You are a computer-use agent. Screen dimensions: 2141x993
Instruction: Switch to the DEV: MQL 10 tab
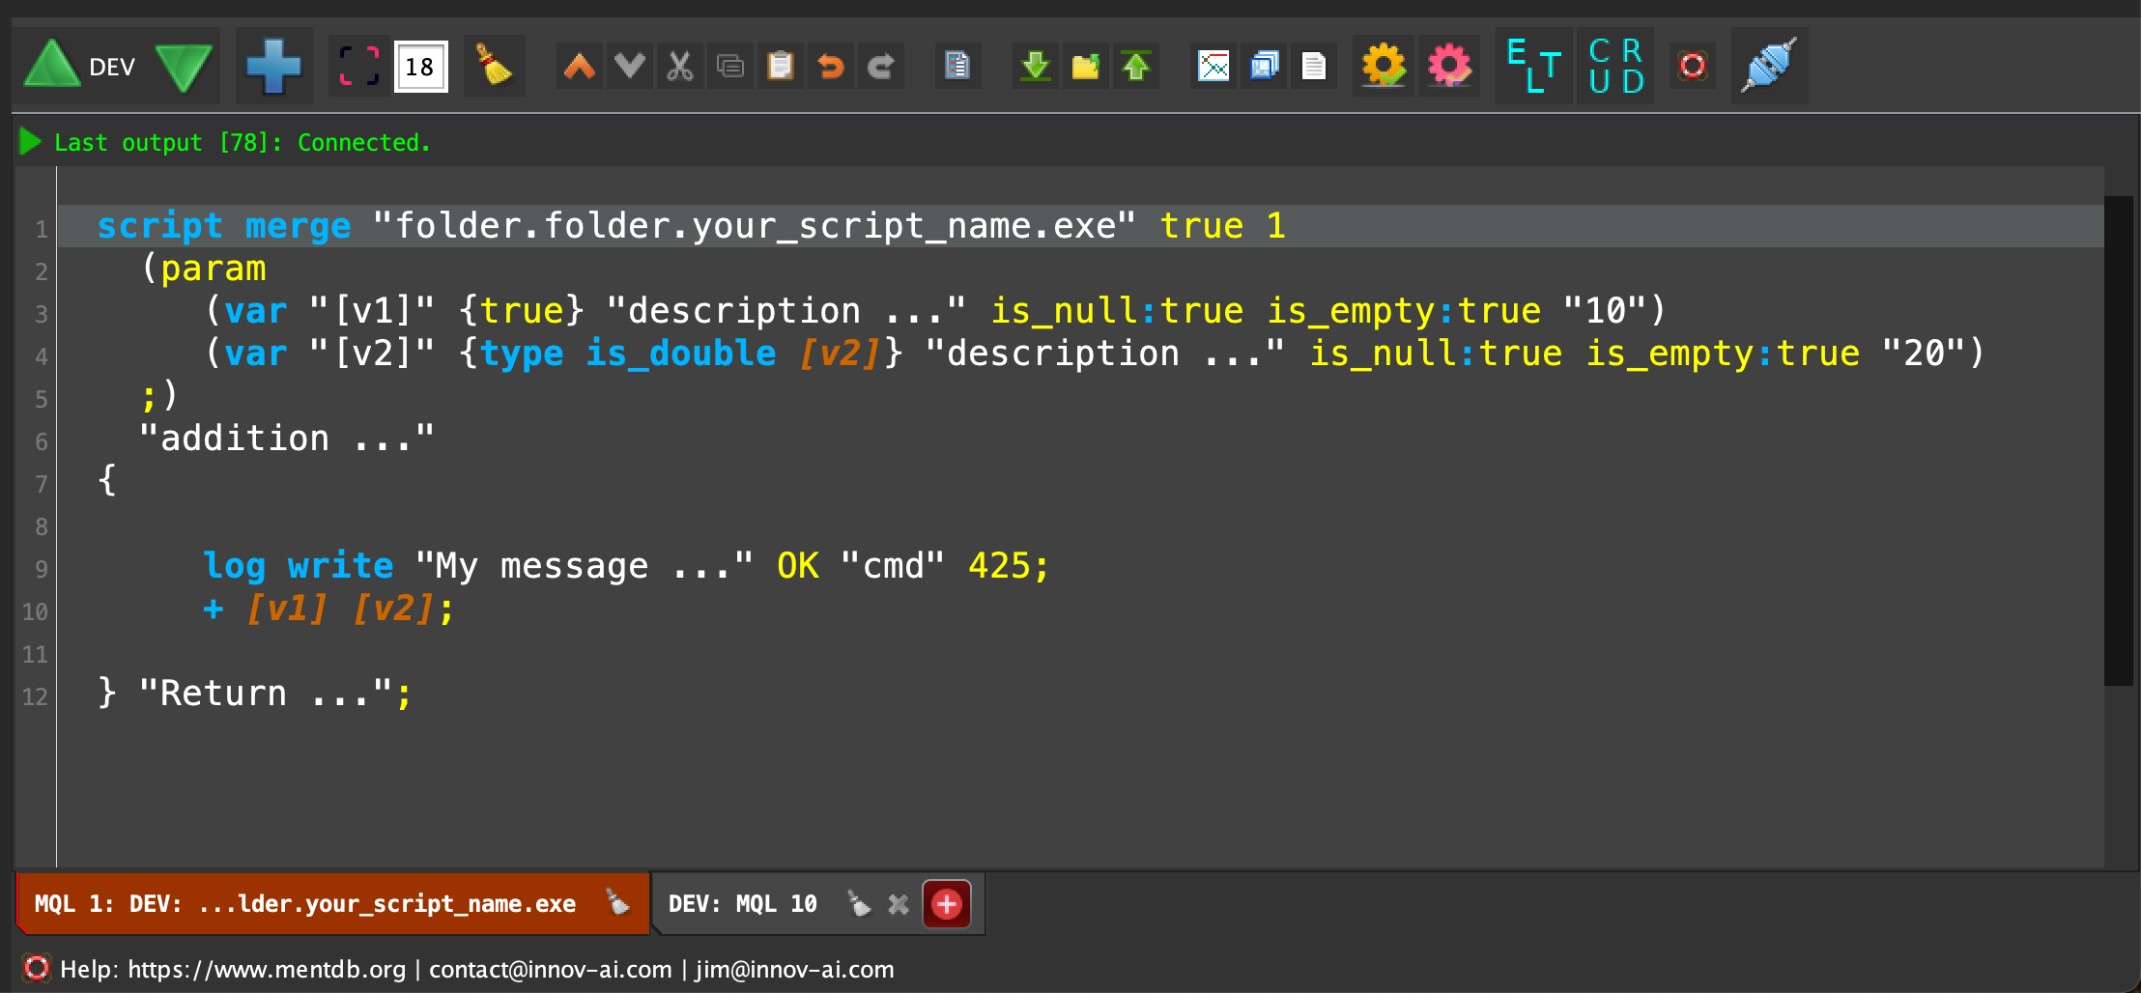[742, 904]
